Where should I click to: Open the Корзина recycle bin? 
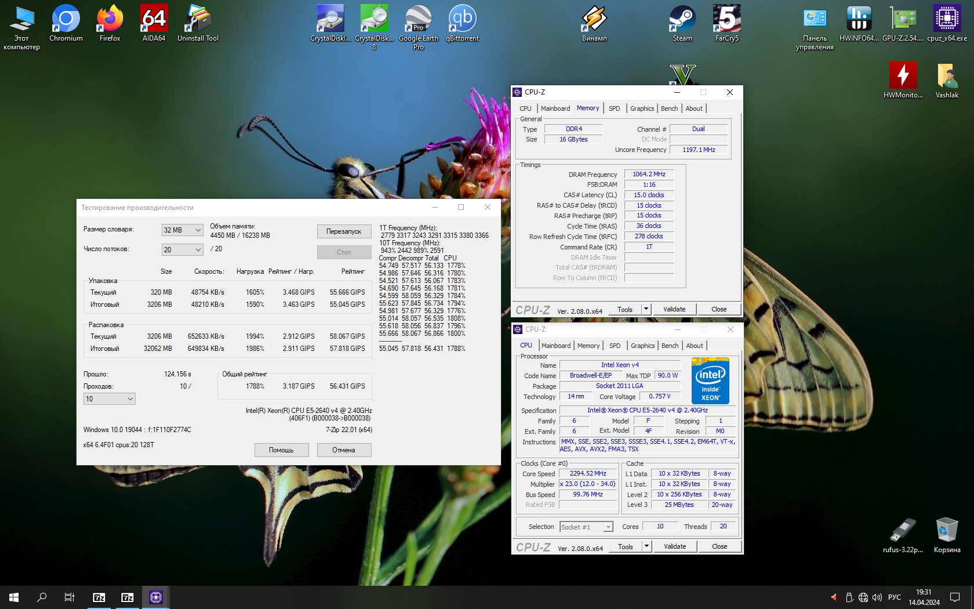tap(947, 535)
